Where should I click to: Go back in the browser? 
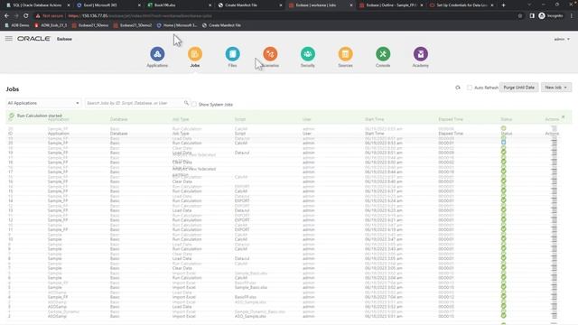6,16
